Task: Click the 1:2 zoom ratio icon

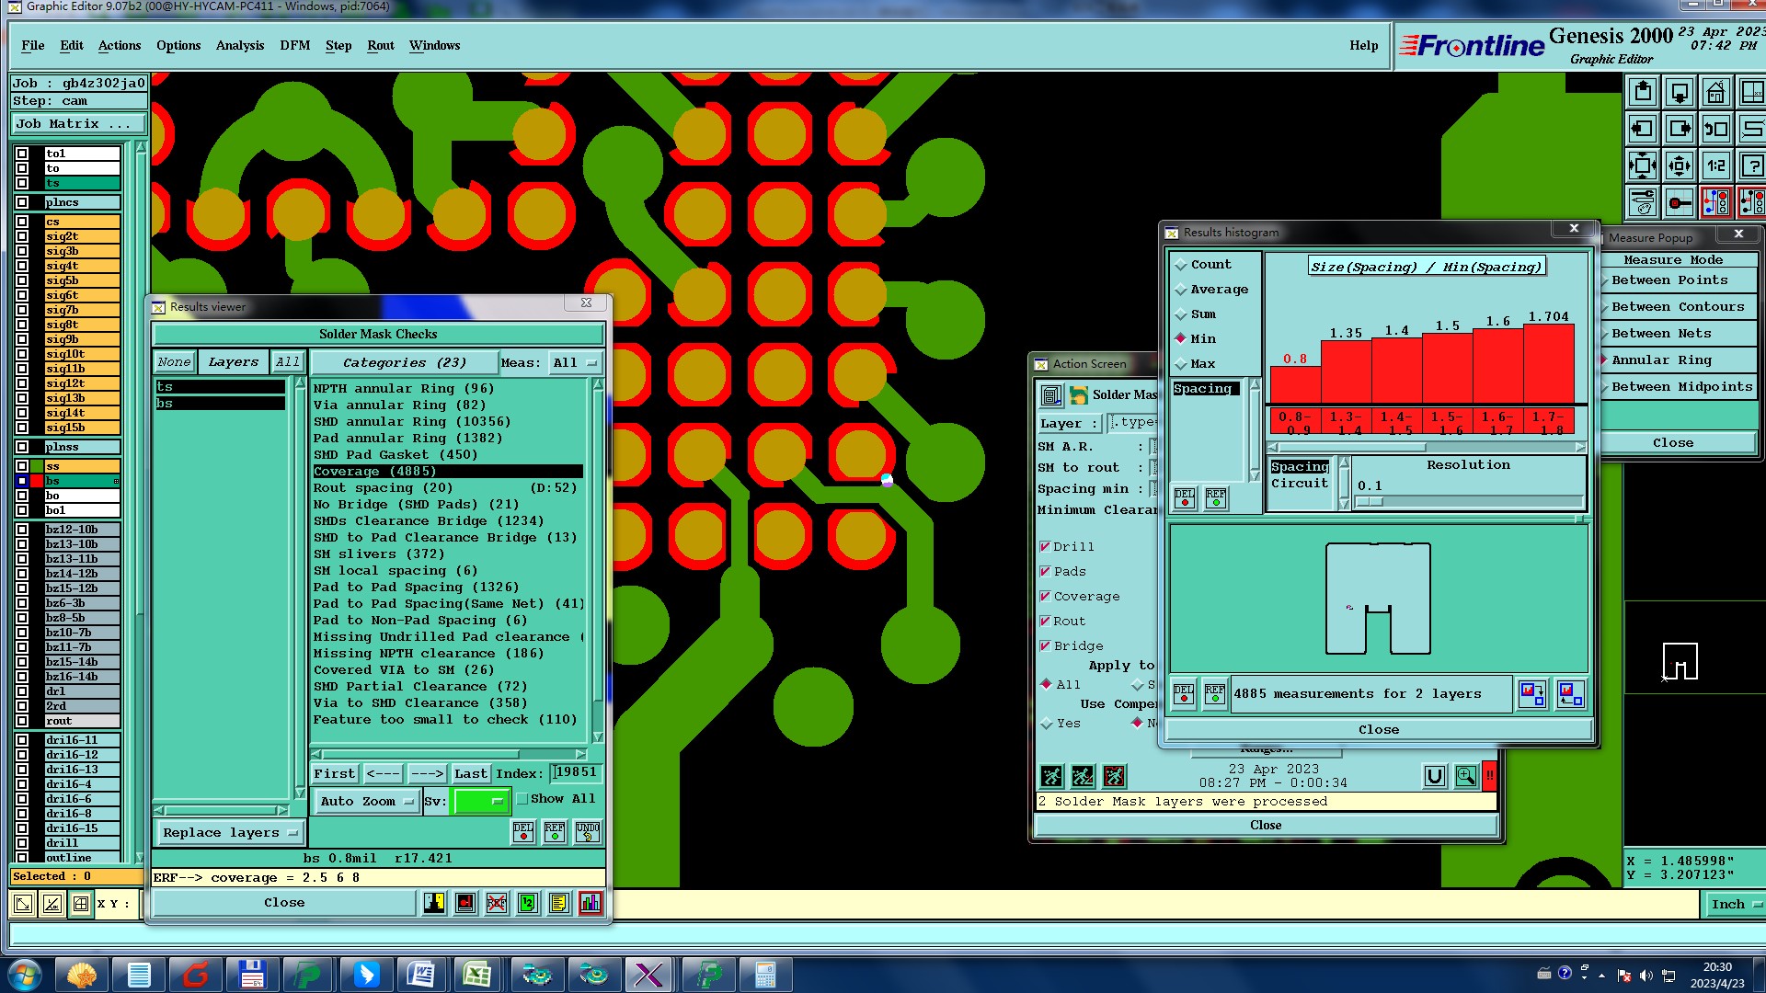Action: 1715,165
